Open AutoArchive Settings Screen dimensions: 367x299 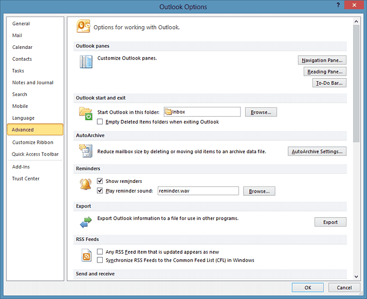pyautogui.click(x=317, y=152)
